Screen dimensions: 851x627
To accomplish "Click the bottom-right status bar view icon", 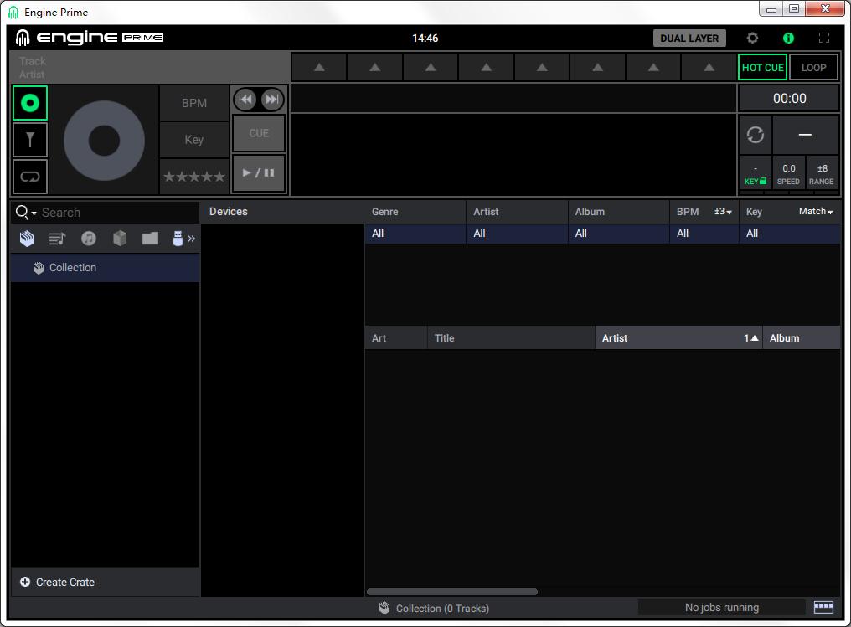I will [x=823, y=607].
